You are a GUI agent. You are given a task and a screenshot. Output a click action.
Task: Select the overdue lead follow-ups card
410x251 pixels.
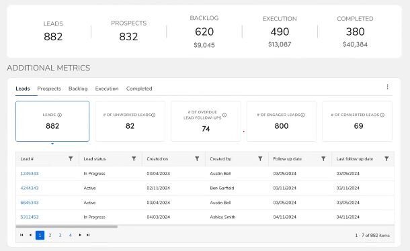pyautogui.click(x=206, y=121)
